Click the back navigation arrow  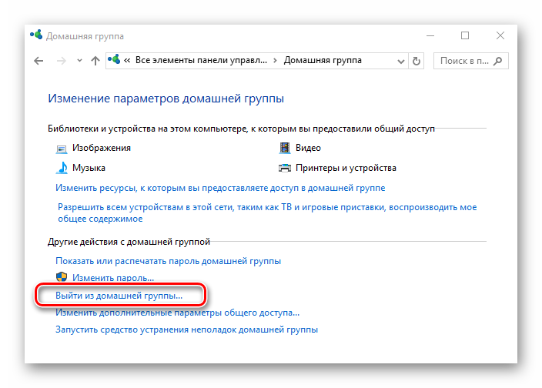38,61
